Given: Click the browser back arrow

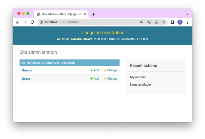Looking at the screenshot, I should 18,22.
